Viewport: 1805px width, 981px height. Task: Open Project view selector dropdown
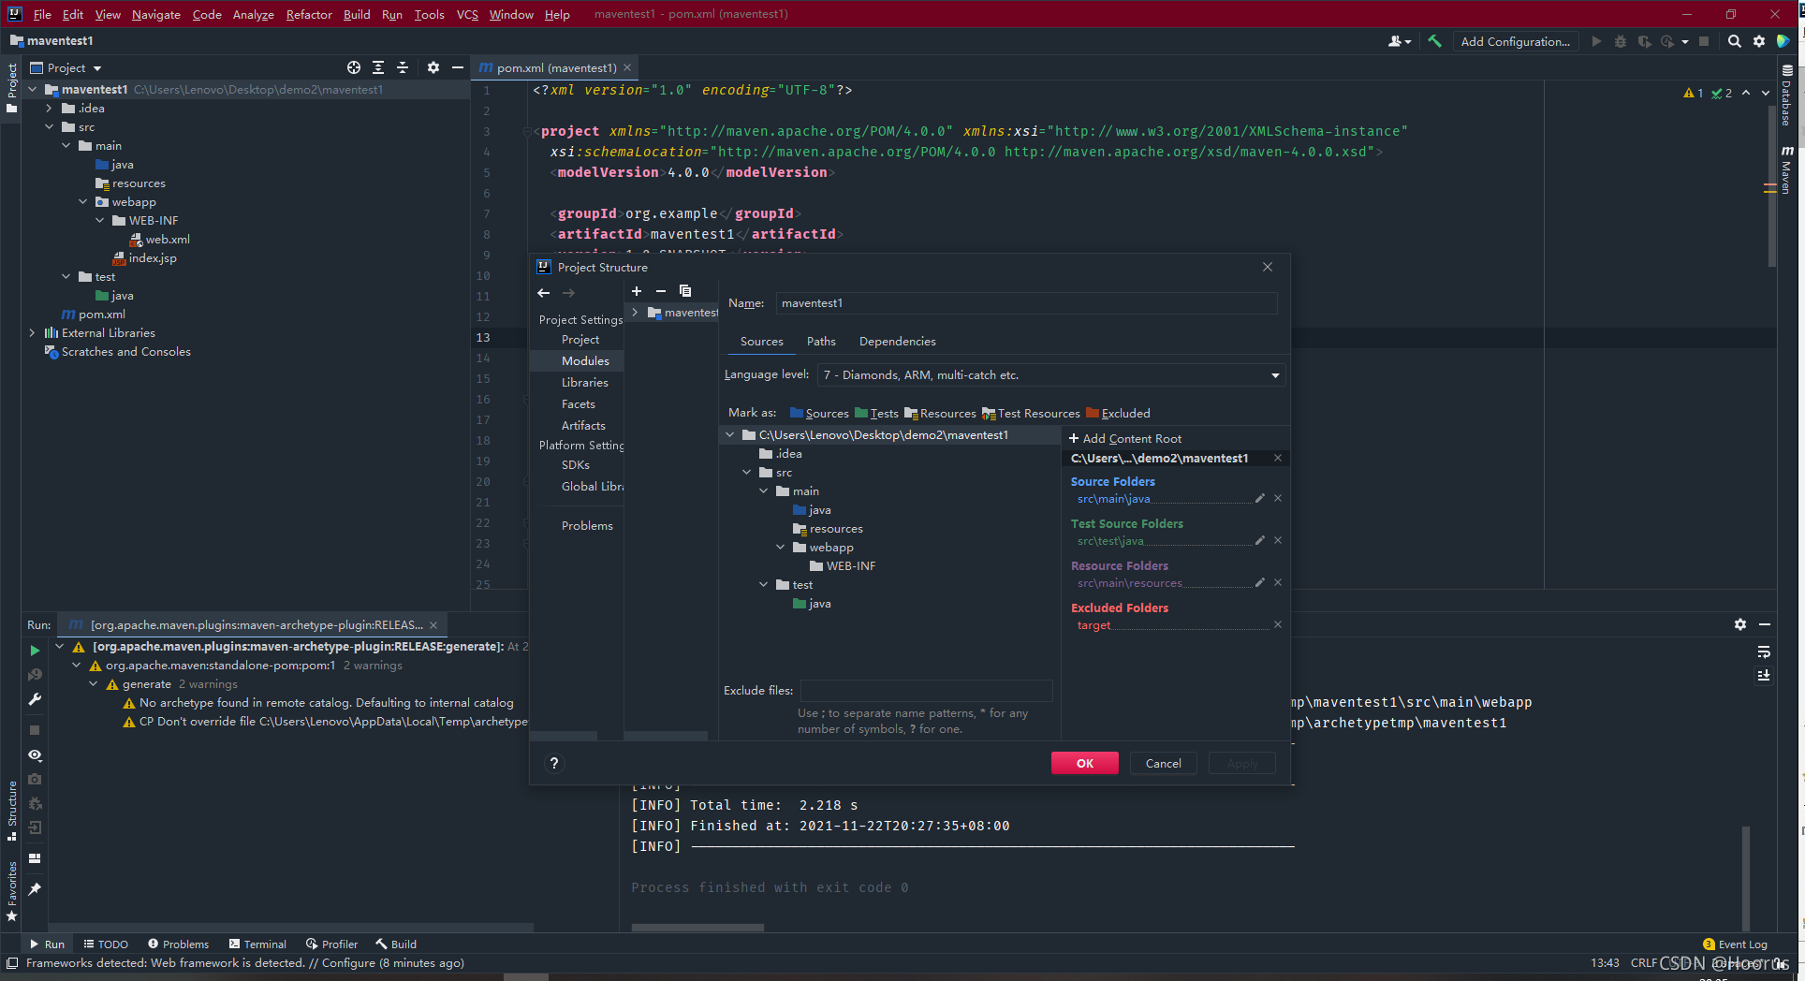click(x=66, y=67)
